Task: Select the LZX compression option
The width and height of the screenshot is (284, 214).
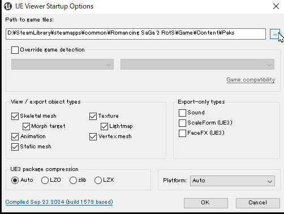Action: point(98,180)
